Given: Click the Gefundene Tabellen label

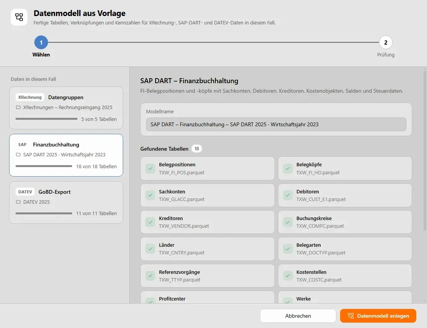Looking at the screenshot, I should [x=164, y=149].
